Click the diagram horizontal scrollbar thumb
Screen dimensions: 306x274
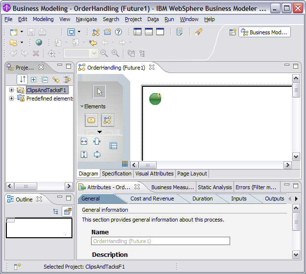tap(147, 165)
